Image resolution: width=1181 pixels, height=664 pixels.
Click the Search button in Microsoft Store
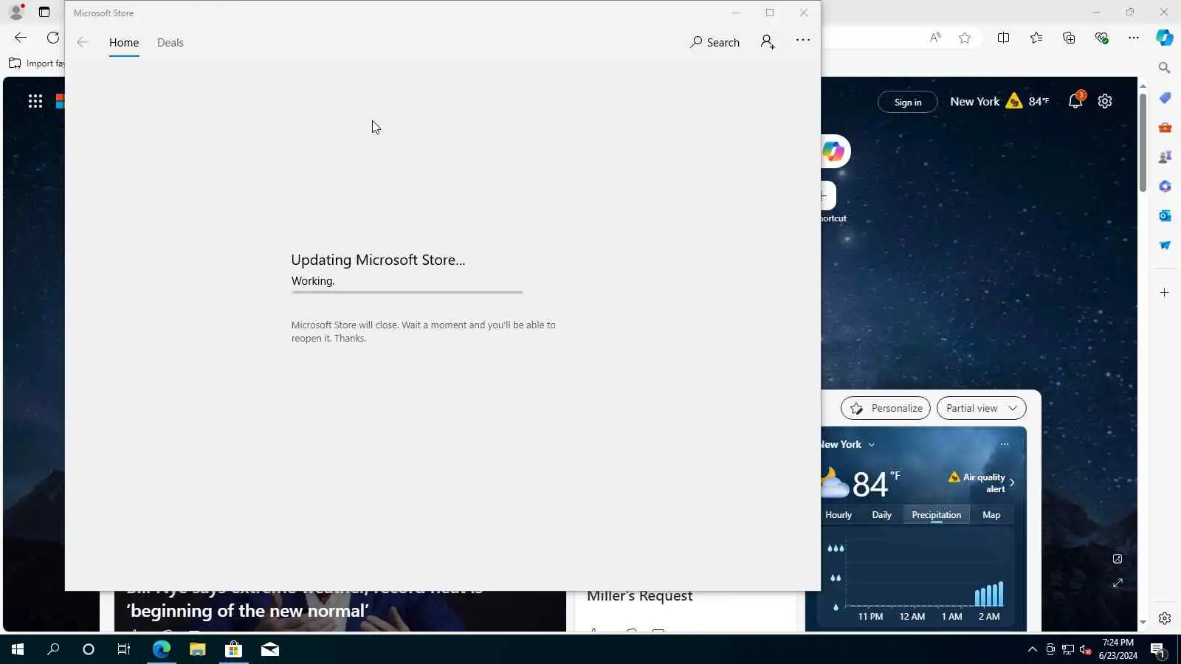[x=715, y=42]
